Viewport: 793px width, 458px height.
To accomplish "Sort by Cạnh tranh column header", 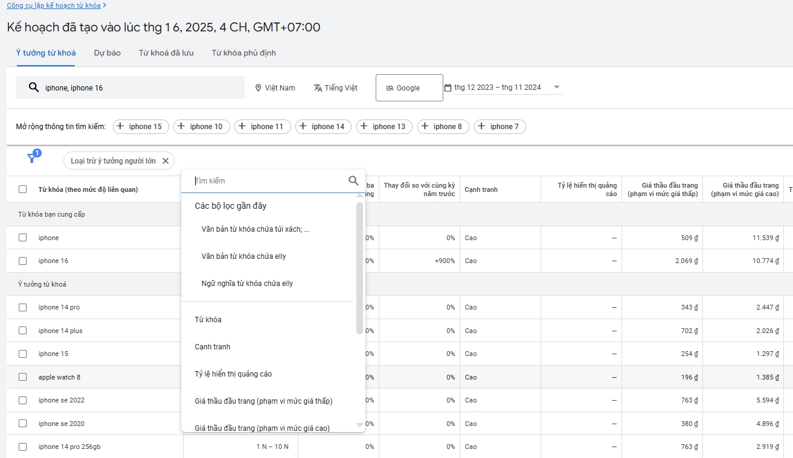I will (x=481, y=189).
